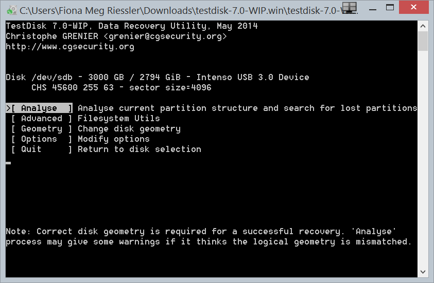Click the blinking text cursor below the menu
434x283 pixels.
click(8, 162)
